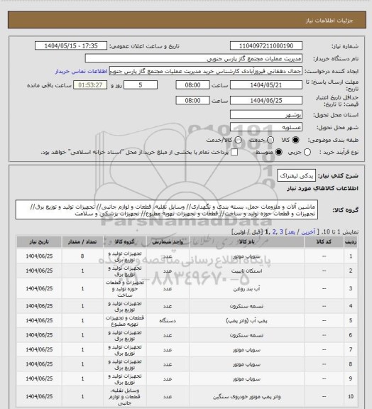Click the کد کالا column header
The image size is (372, 409).
click(x=324, y=242)
